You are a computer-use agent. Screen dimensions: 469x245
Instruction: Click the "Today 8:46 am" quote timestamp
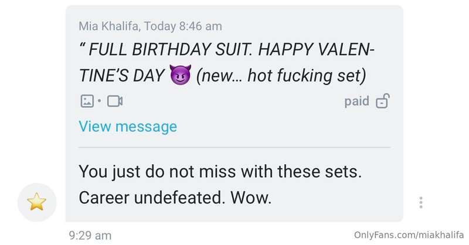[x=183, y=26]
